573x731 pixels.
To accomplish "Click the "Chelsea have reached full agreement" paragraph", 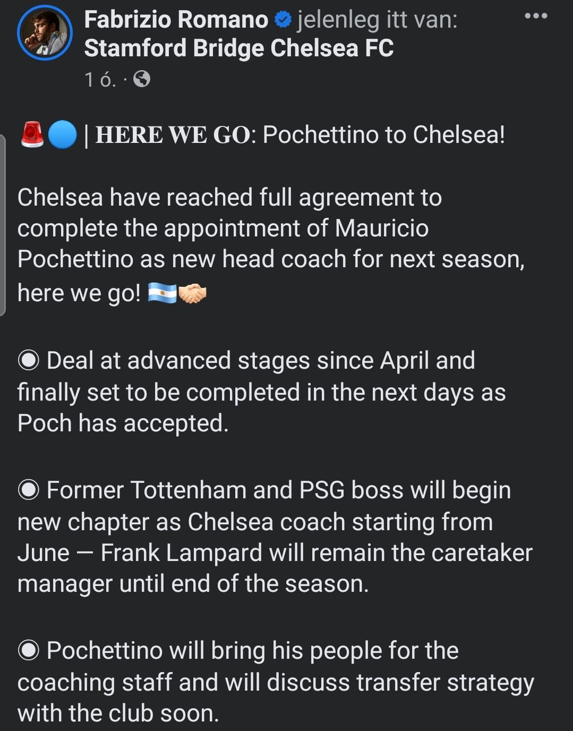I will click(x=271, y=244).
